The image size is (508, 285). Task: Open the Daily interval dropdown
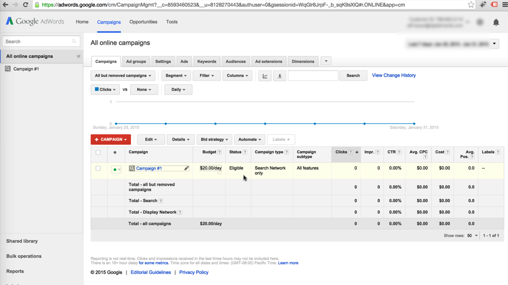tap(178, 90)
